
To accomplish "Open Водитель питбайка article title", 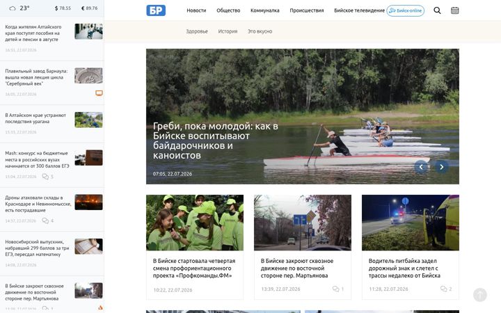I will (x=404, y=268).
